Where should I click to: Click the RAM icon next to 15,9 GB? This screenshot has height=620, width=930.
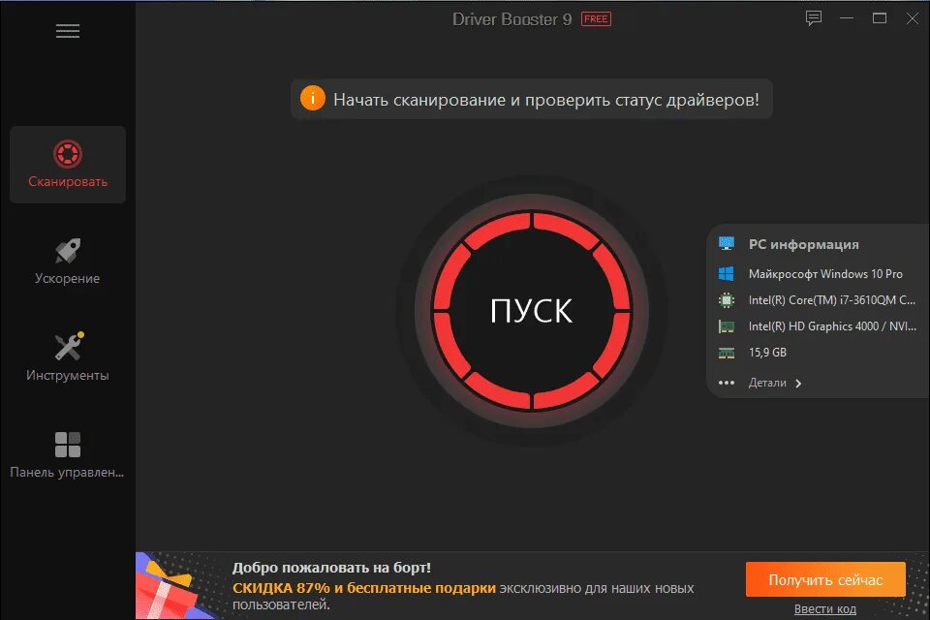point(726,353)
